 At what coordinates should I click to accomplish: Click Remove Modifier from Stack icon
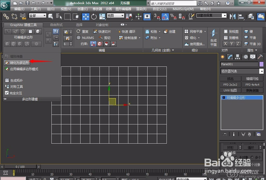[x=250, y=134]
